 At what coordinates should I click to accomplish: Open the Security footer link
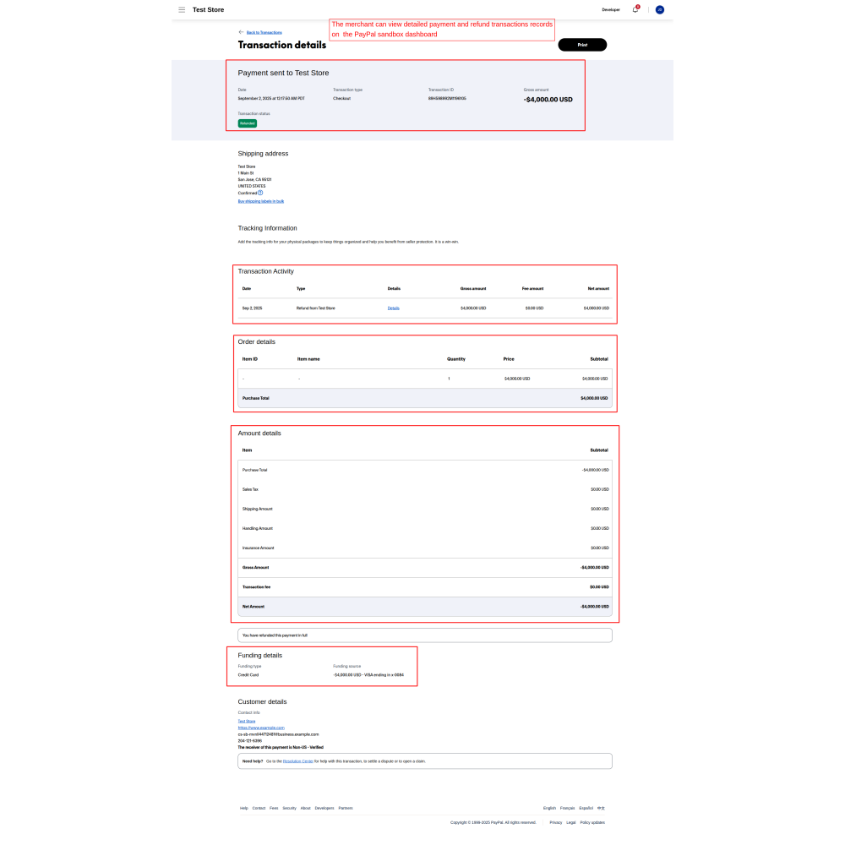tap(289, 809)
